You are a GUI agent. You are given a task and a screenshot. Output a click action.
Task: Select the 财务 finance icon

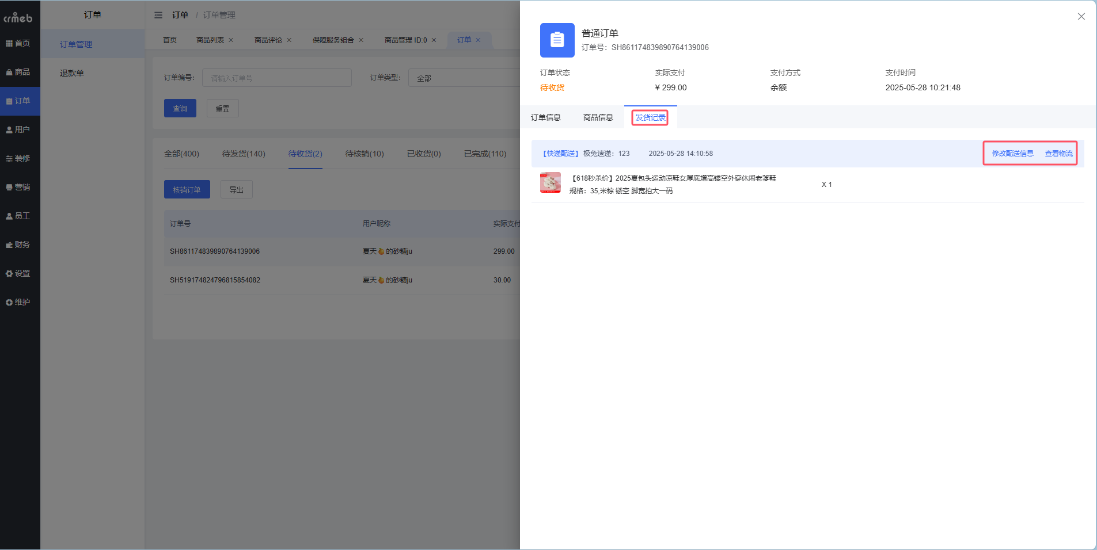[x=20, y=244]
